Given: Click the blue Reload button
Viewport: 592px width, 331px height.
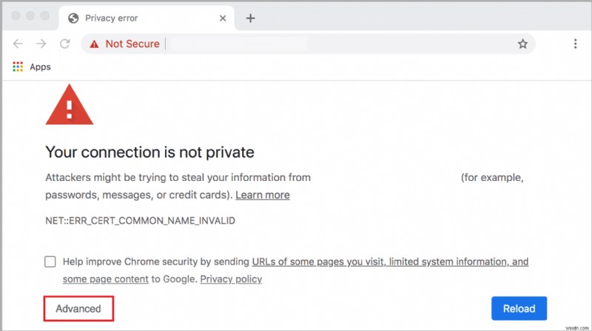Looking at the screenshot, I should tap(519, 309).
